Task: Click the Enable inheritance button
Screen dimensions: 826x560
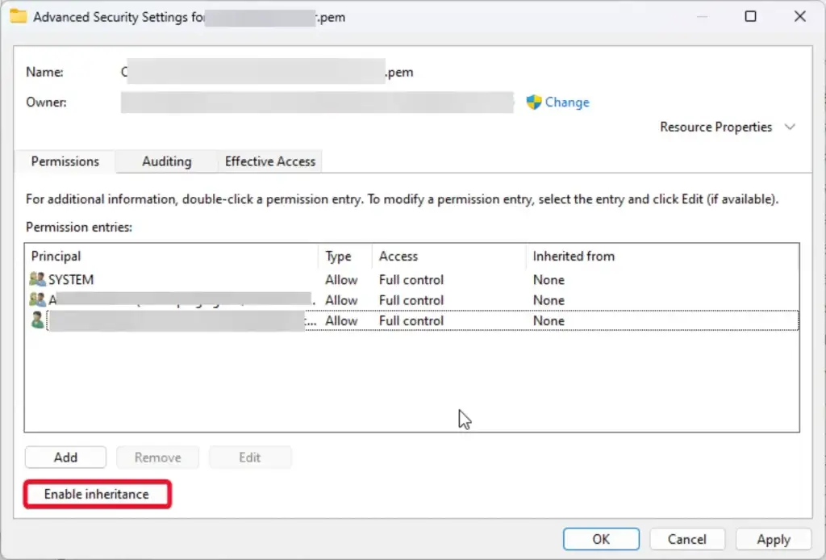Action: click(97, 494)
